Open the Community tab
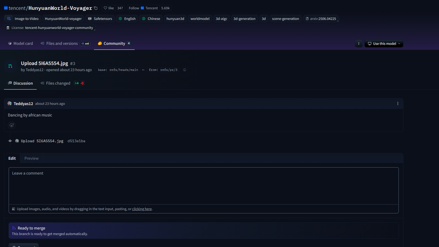This screenshot has height=247, width=439. pyautogui.click(x=114, y=44)
